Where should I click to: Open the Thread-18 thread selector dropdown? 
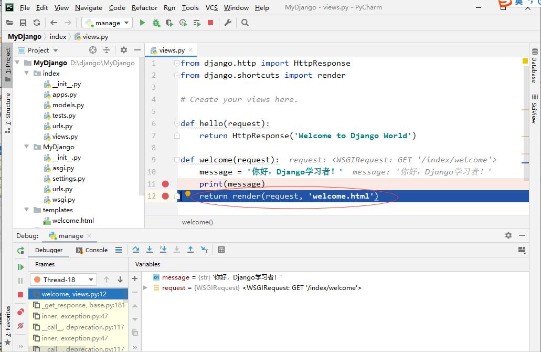pyautogui.click(x=63, y=279)
